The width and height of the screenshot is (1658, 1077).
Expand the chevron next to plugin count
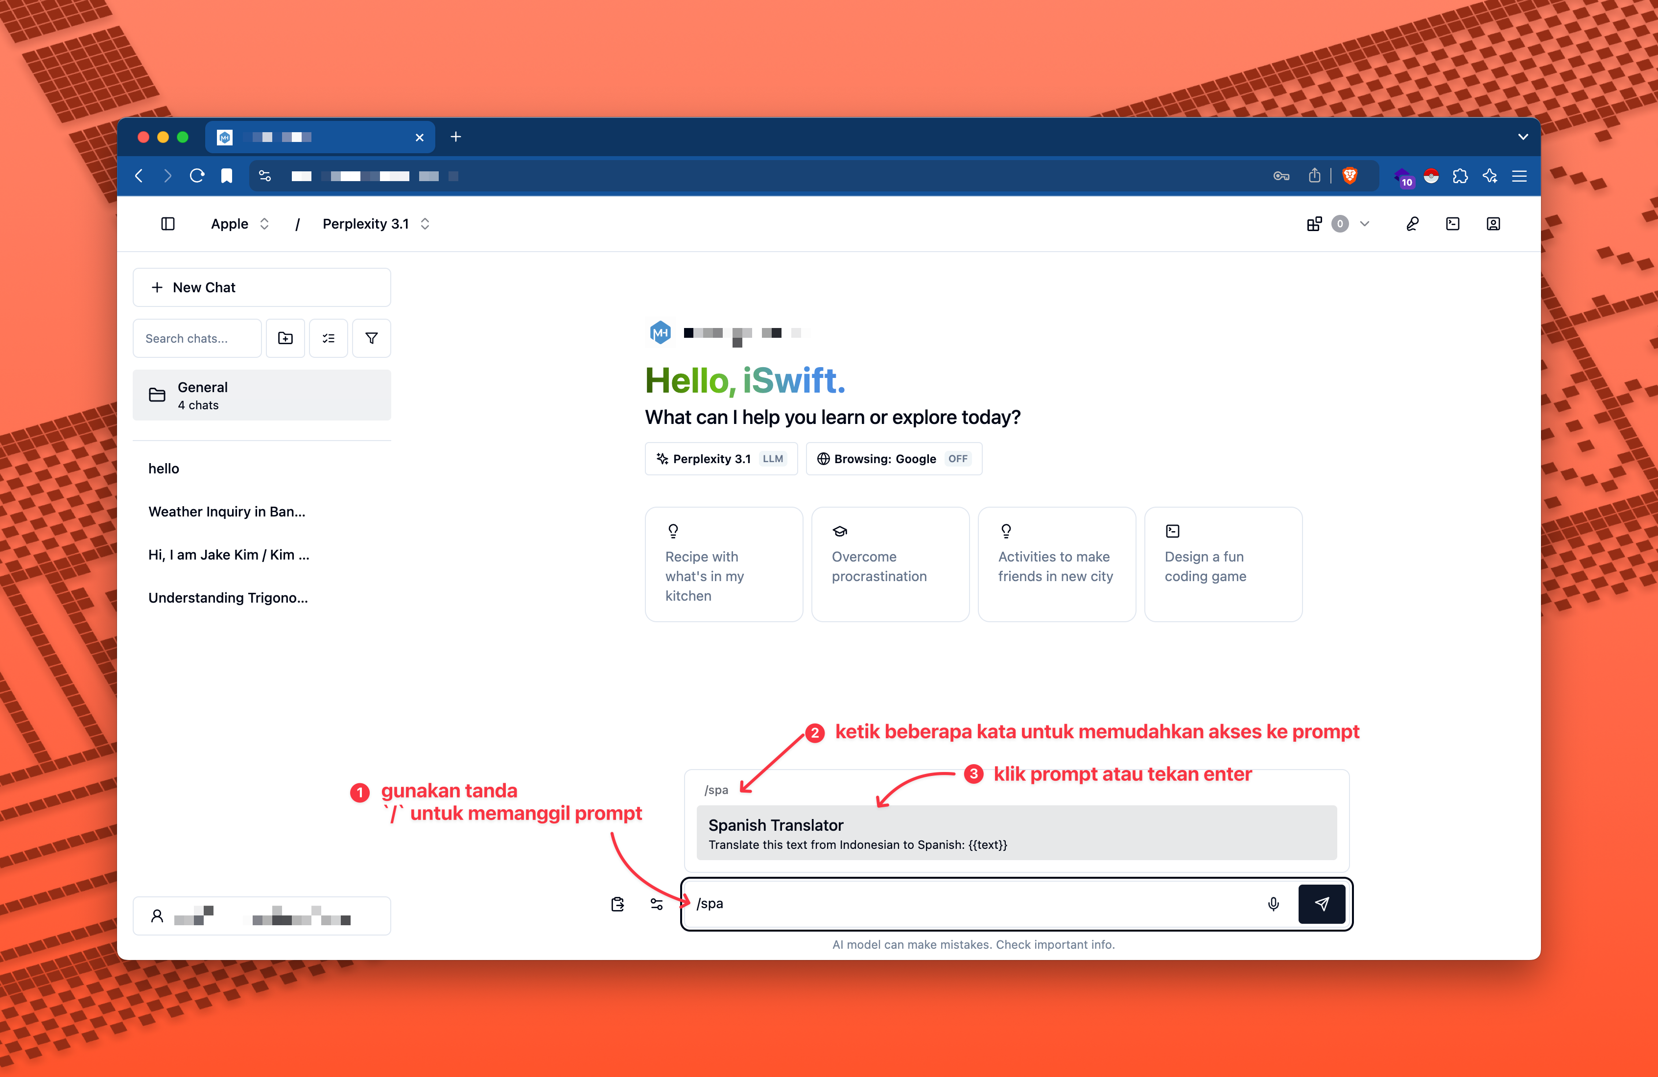1364,224
